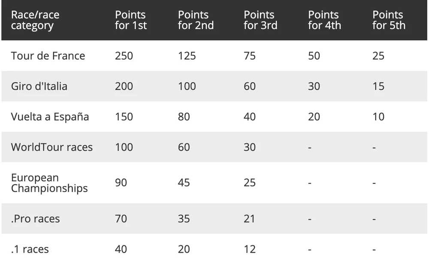429x272 pixels.
Task: Click .Pro races 3rd place value 21
Action: 249,219
